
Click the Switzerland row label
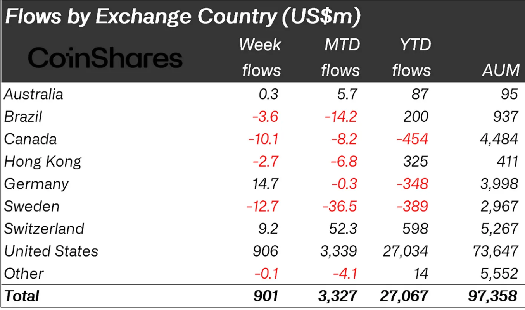coord(44,229)
